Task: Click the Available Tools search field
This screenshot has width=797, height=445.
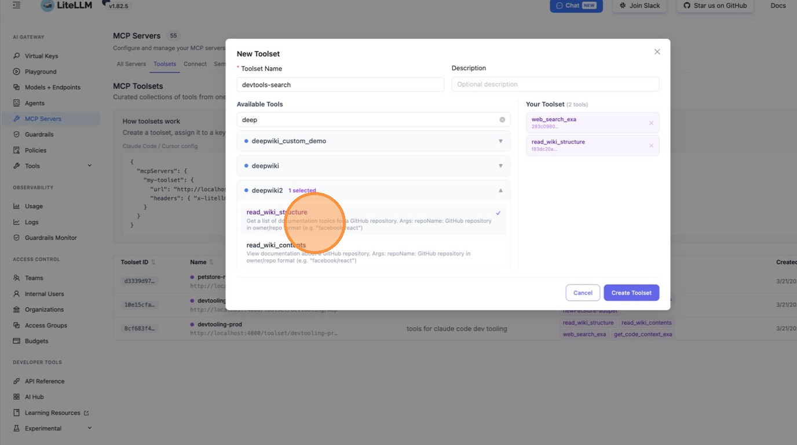Action: click(374, 120)
